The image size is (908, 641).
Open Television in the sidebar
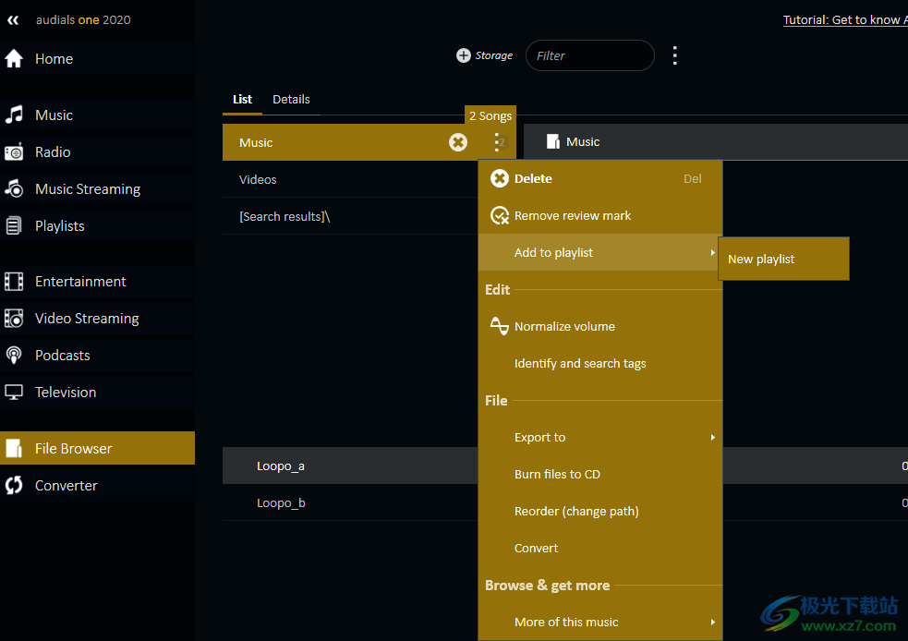97,392
